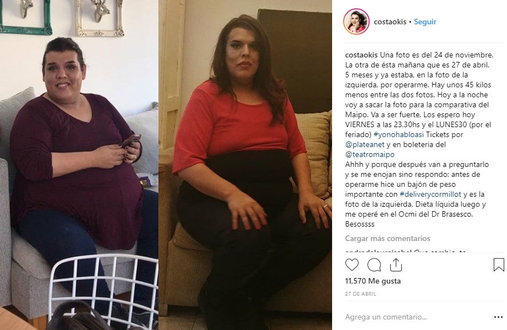Open the costaokis profile picture
The height and width of the screenshot is (330, 507).
tap(356, 22)
